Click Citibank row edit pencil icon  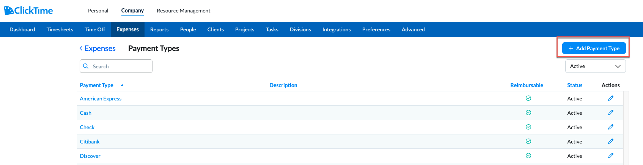point(610,141)
